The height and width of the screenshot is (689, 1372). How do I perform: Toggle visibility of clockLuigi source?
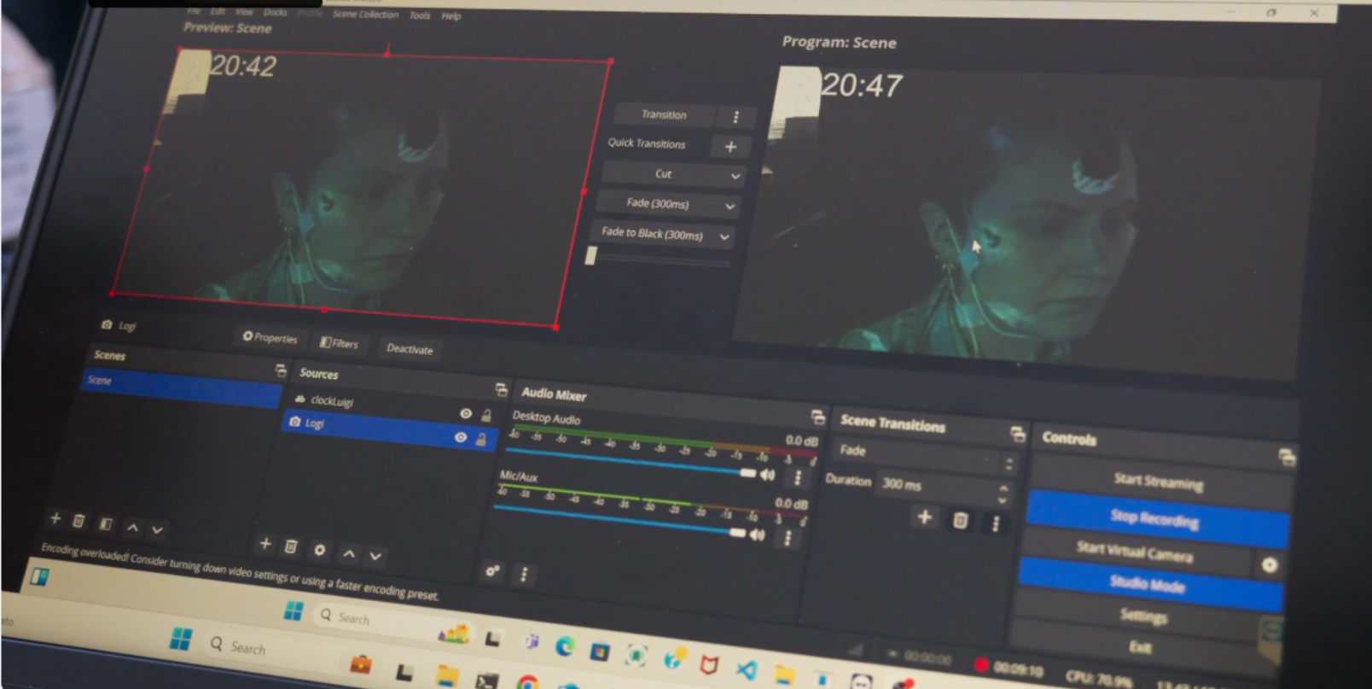coord(466,413)
